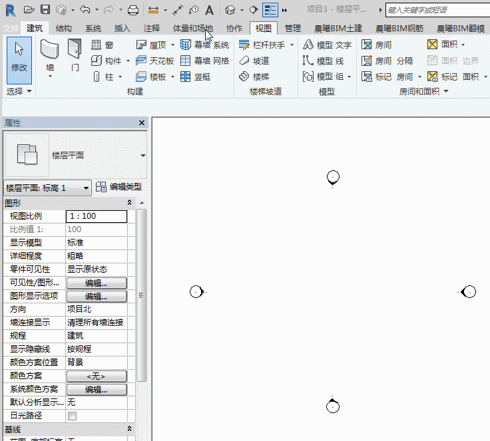Open the Collaborate ribbon tab
Image resolution: width=490 pixels, height=441 pixels.
pos(234,29)
